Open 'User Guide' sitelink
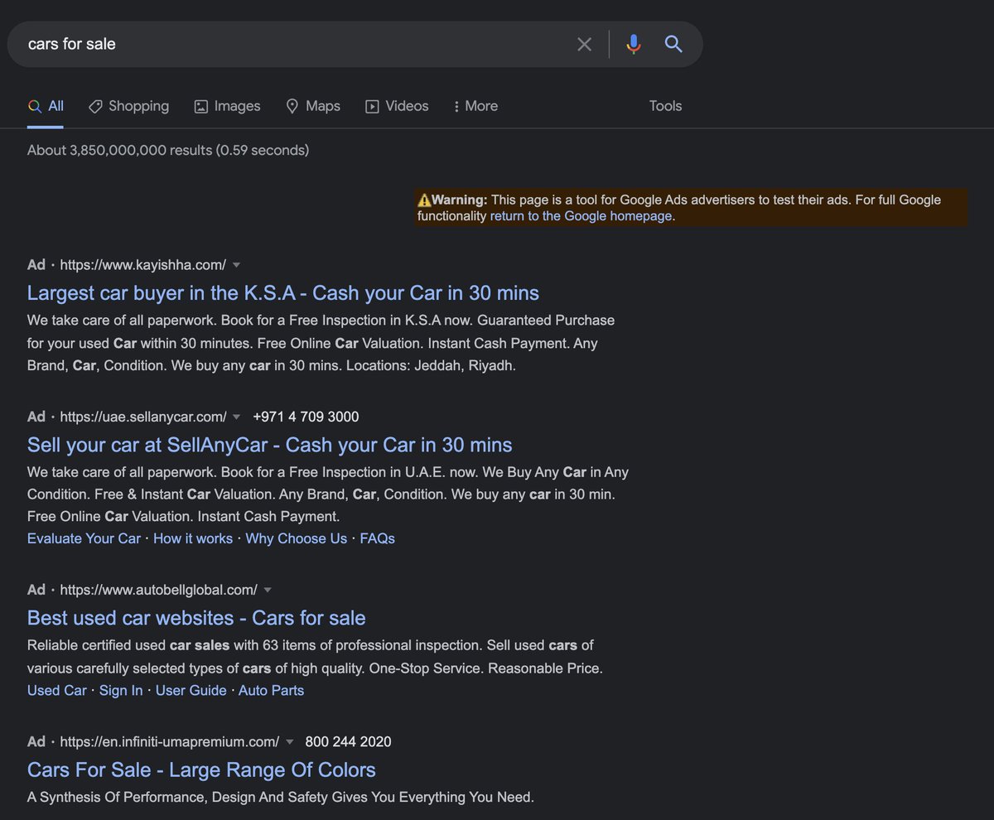Viewport: 994px width, 820px height. [x=191, y=690]
